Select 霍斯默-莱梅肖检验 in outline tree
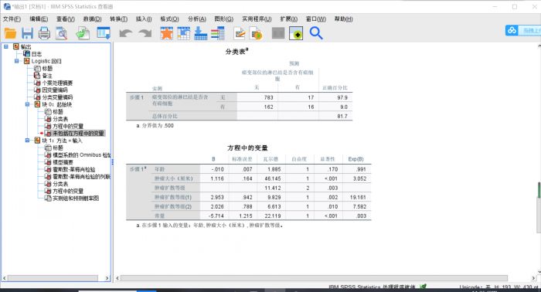The height and width of the screenshot is (292, 541). coord(74,169)
